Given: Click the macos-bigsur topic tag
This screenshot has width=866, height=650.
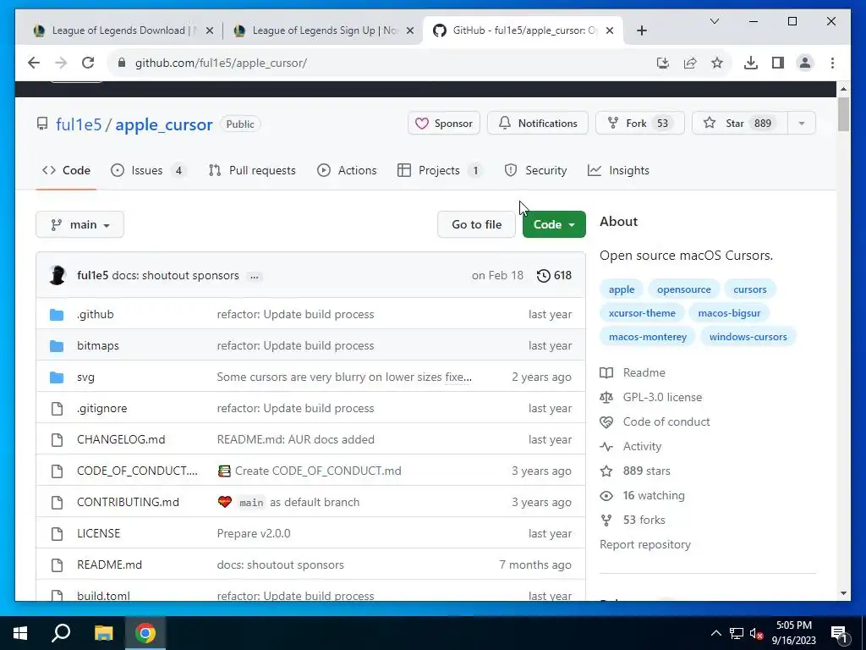Looking at the screenshot, I should [729, 313].
